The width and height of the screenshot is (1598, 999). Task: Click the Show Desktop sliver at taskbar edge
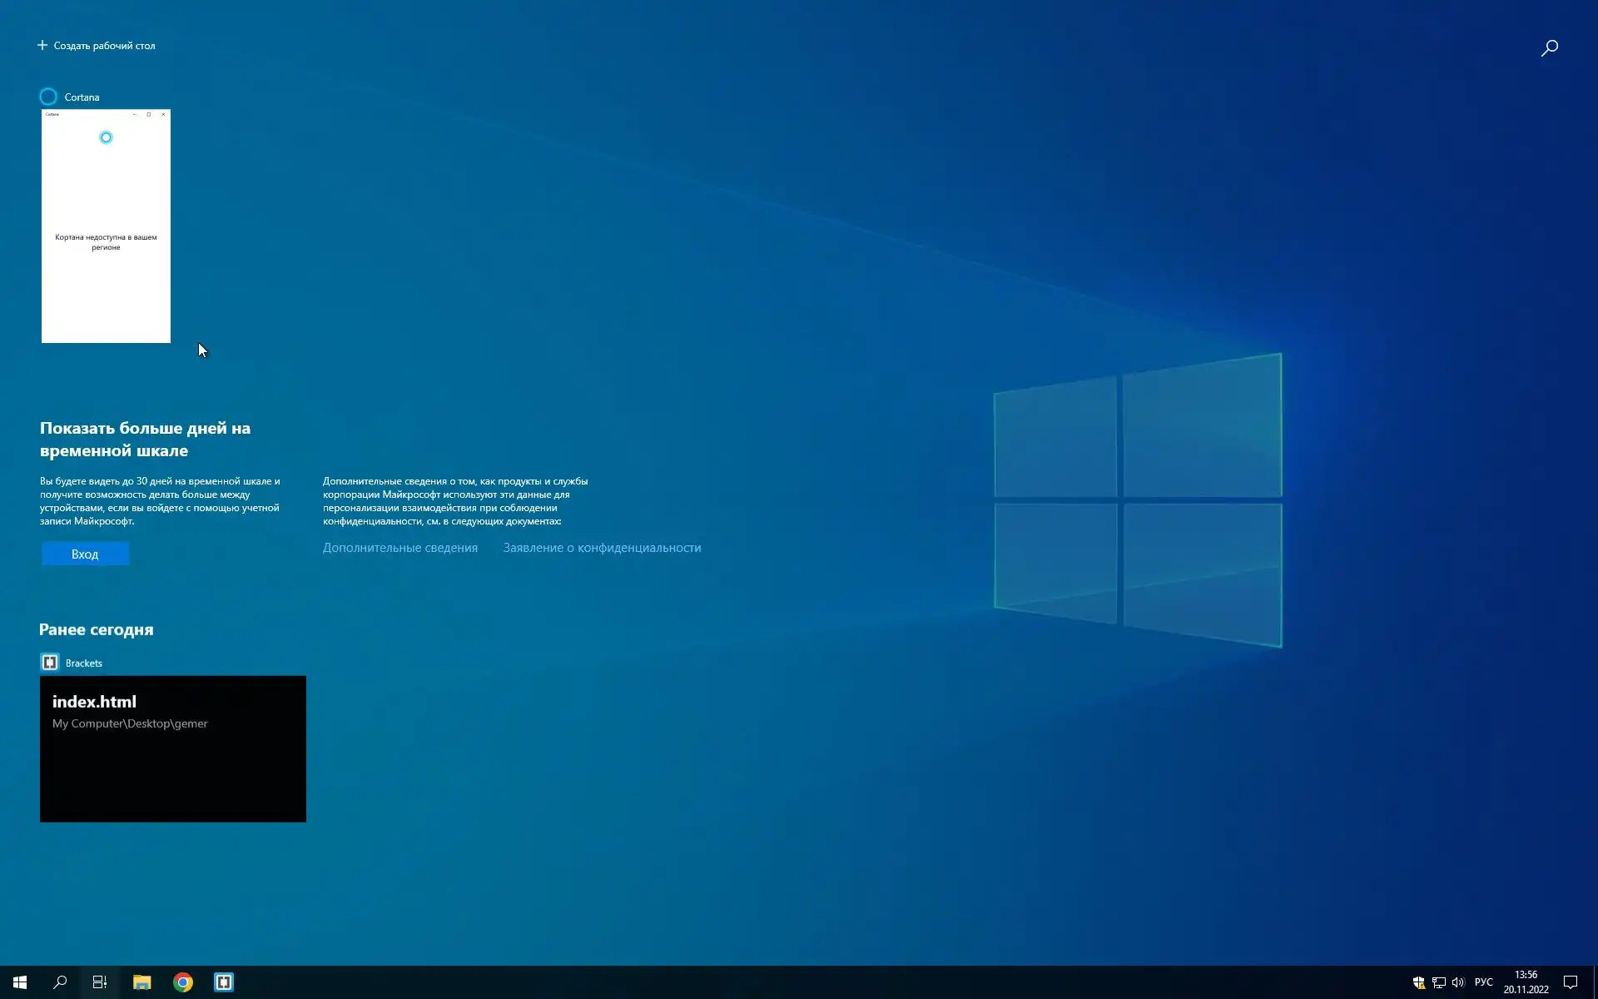[x=1595, y=982]
